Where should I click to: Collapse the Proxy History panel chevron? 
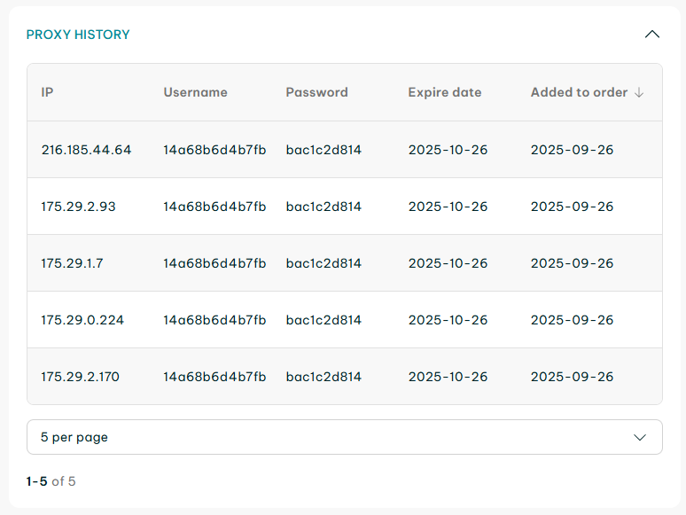coord(652,35)
